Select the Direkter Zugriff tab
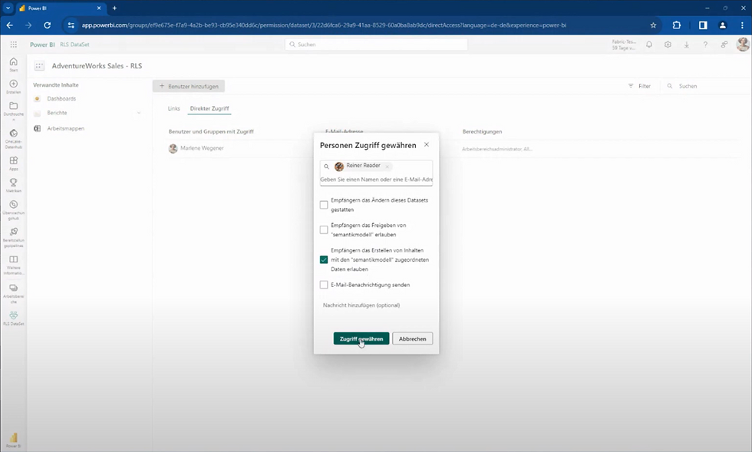This screenshot has height=452, width=752. pyautogui.click(x=209, y=108)
